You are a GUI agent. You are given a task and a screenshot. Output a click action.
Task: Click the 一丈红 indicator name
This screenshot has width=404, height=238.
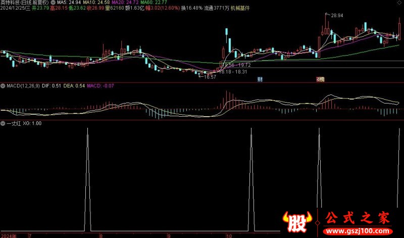(x=14, y=123)
